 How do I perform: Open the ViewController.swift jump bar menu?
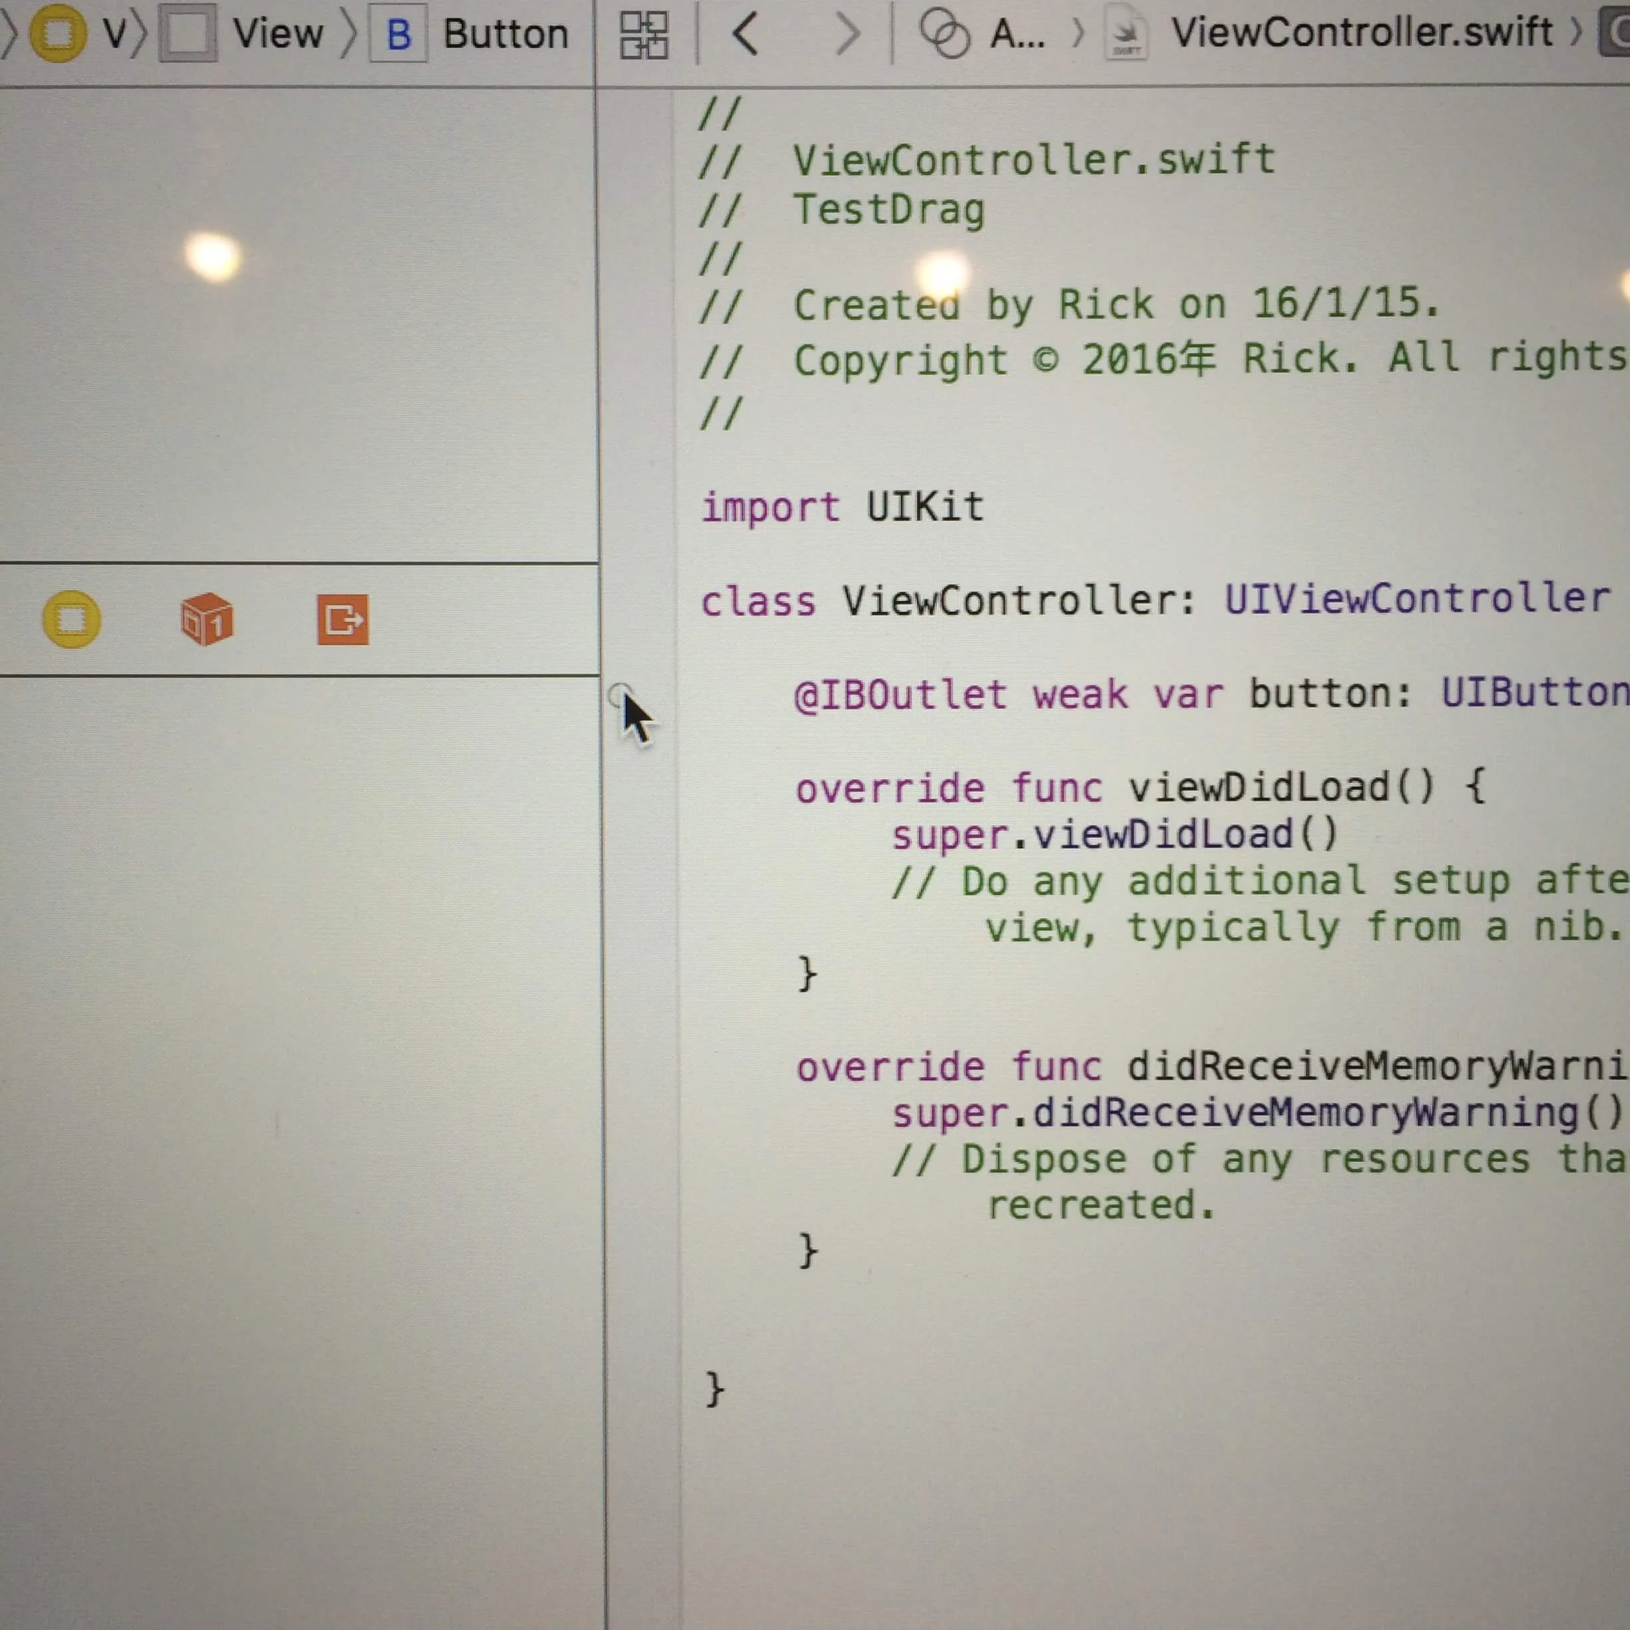pos(1361,33)
